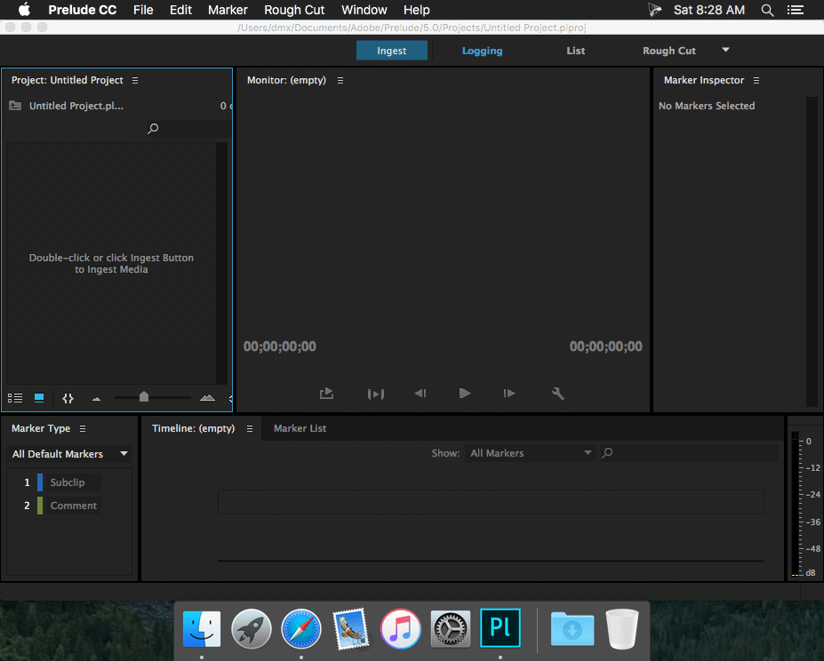Open the Timeline panel menu icon
This screenshot has width=824, height=661.
pos(250,429)
